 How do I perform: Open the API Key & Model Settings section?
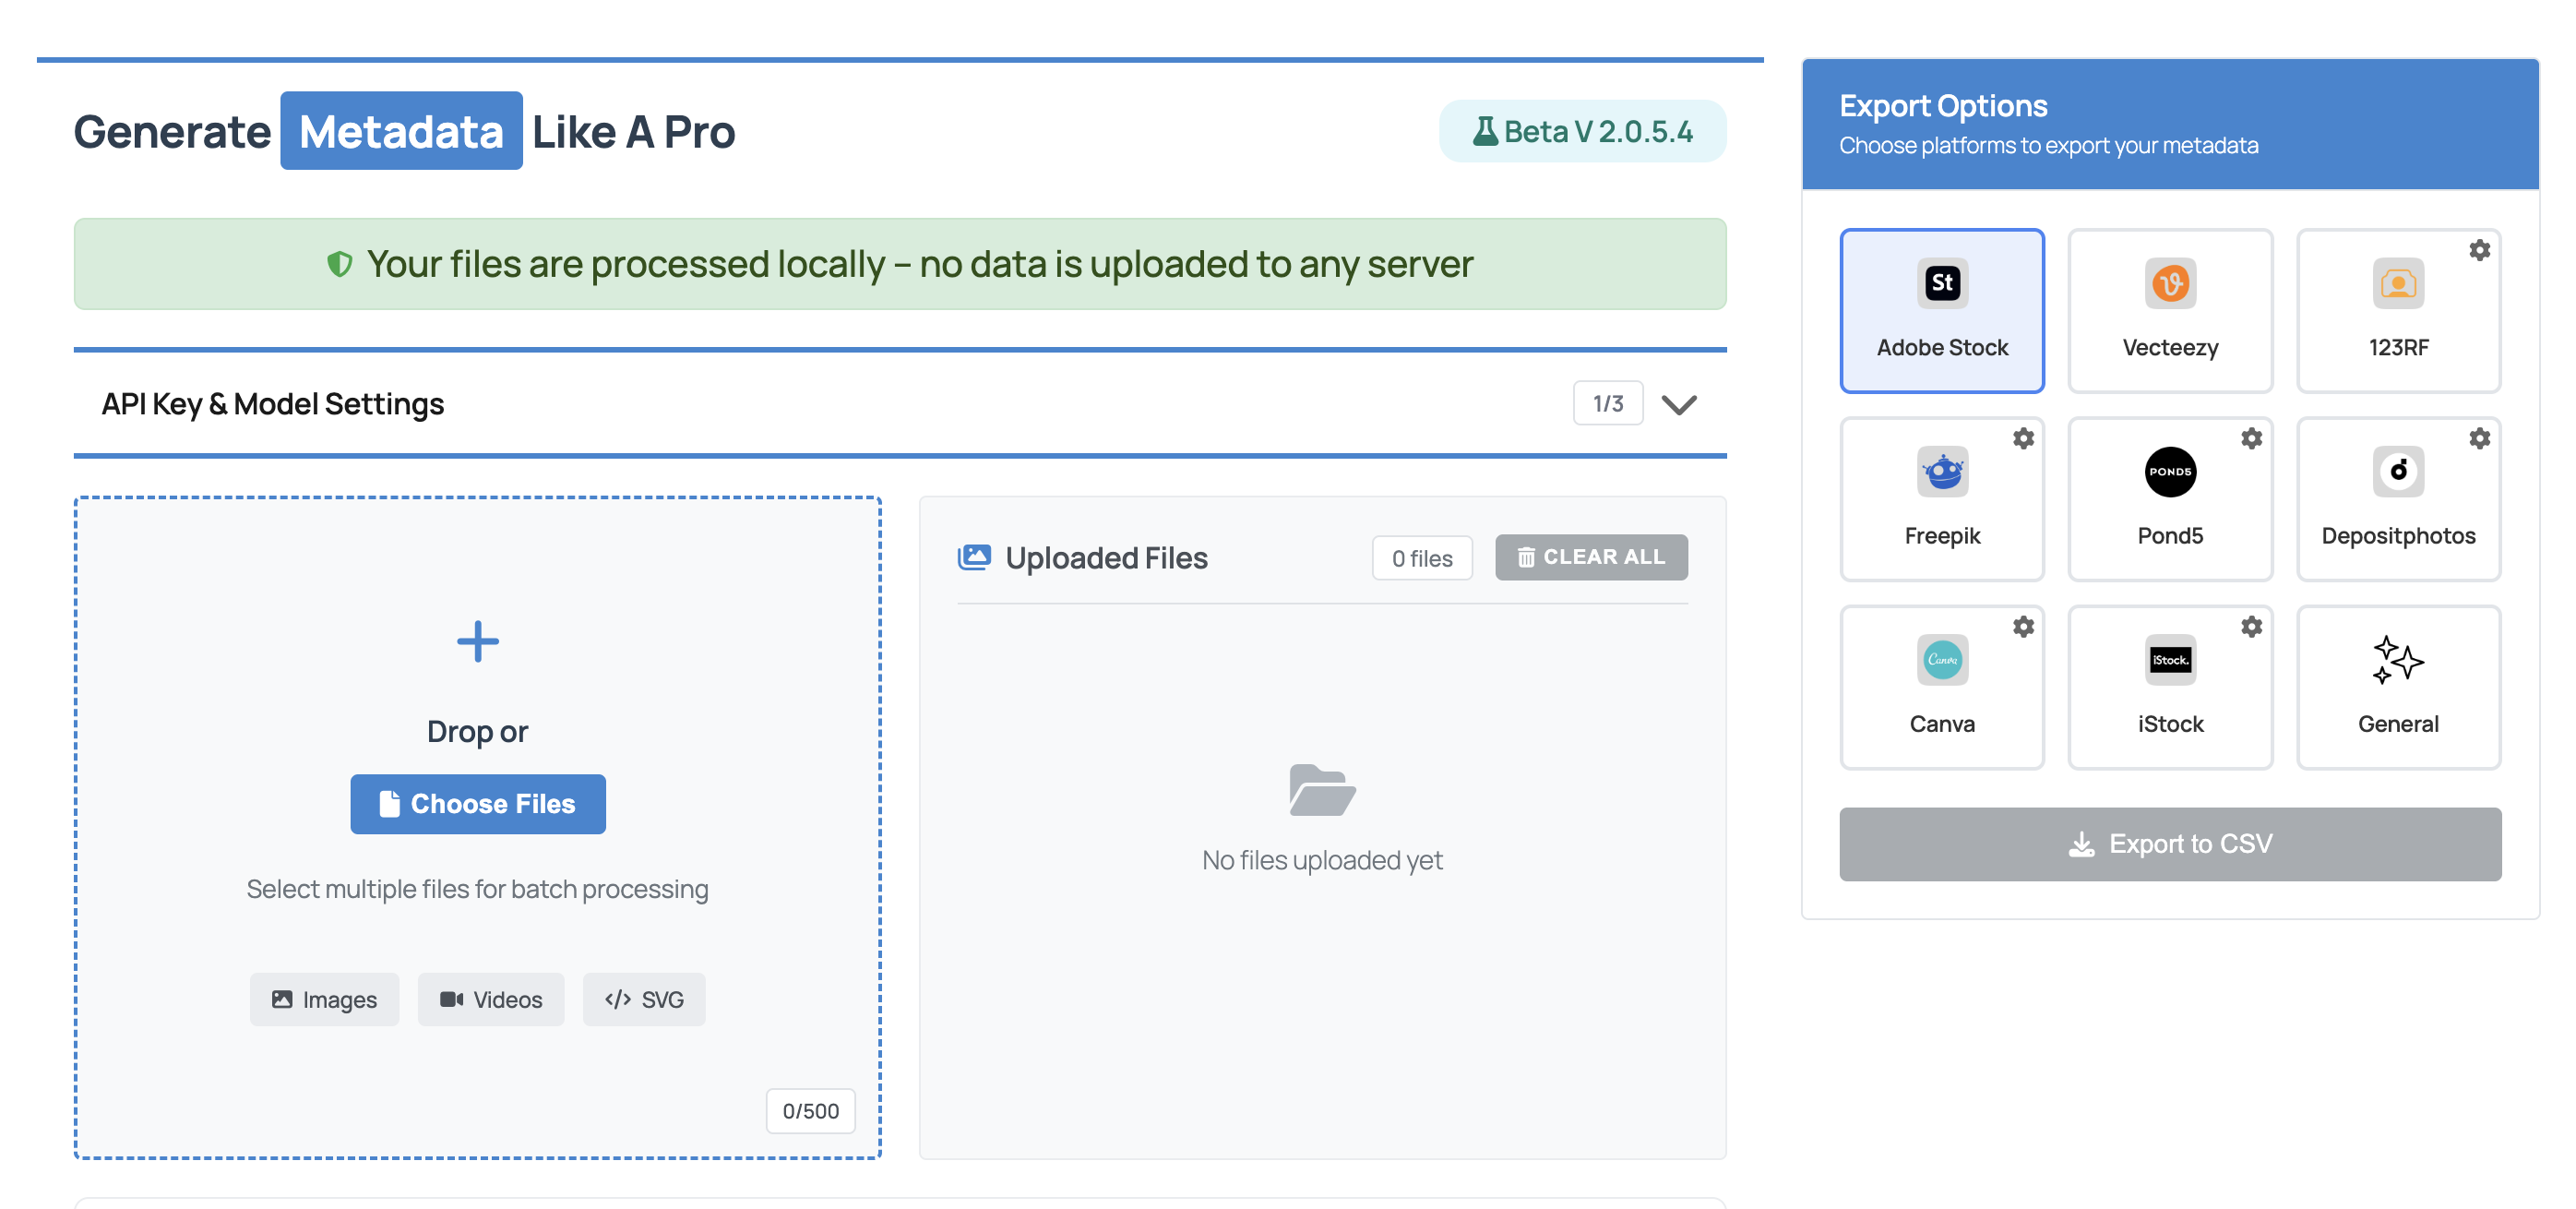(x=272, y=404)
